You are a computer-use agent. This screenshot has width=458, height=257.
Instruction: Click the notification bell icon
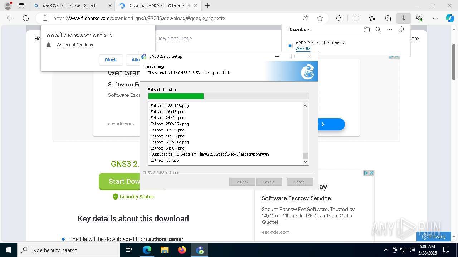point(49,45)
